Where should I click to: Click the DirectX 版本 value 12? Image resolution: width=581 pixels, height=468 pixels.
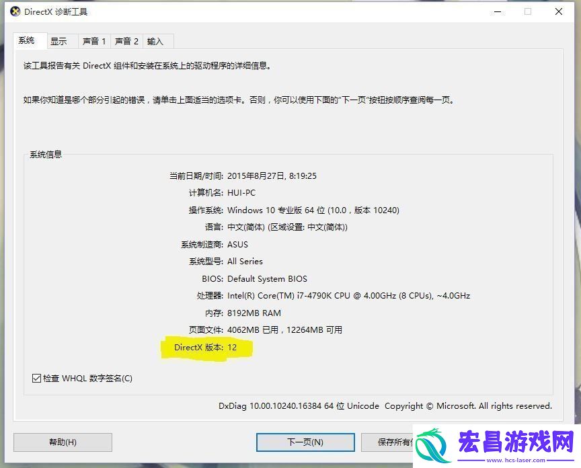tap(232, 347)
